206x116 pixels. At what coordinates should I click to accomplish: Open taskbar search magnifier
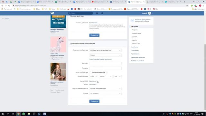(x=8, y=114)
